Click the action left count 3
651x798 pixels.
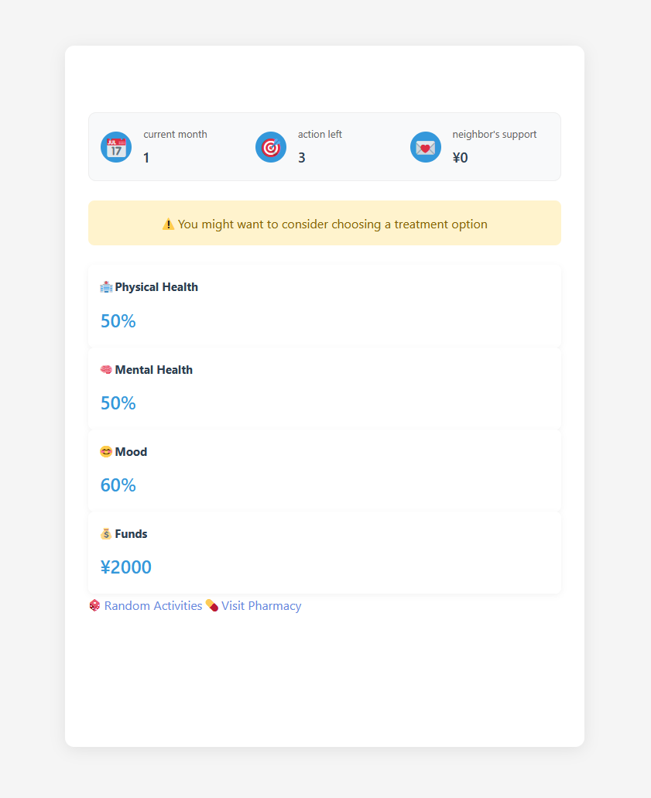coord(302,158)
